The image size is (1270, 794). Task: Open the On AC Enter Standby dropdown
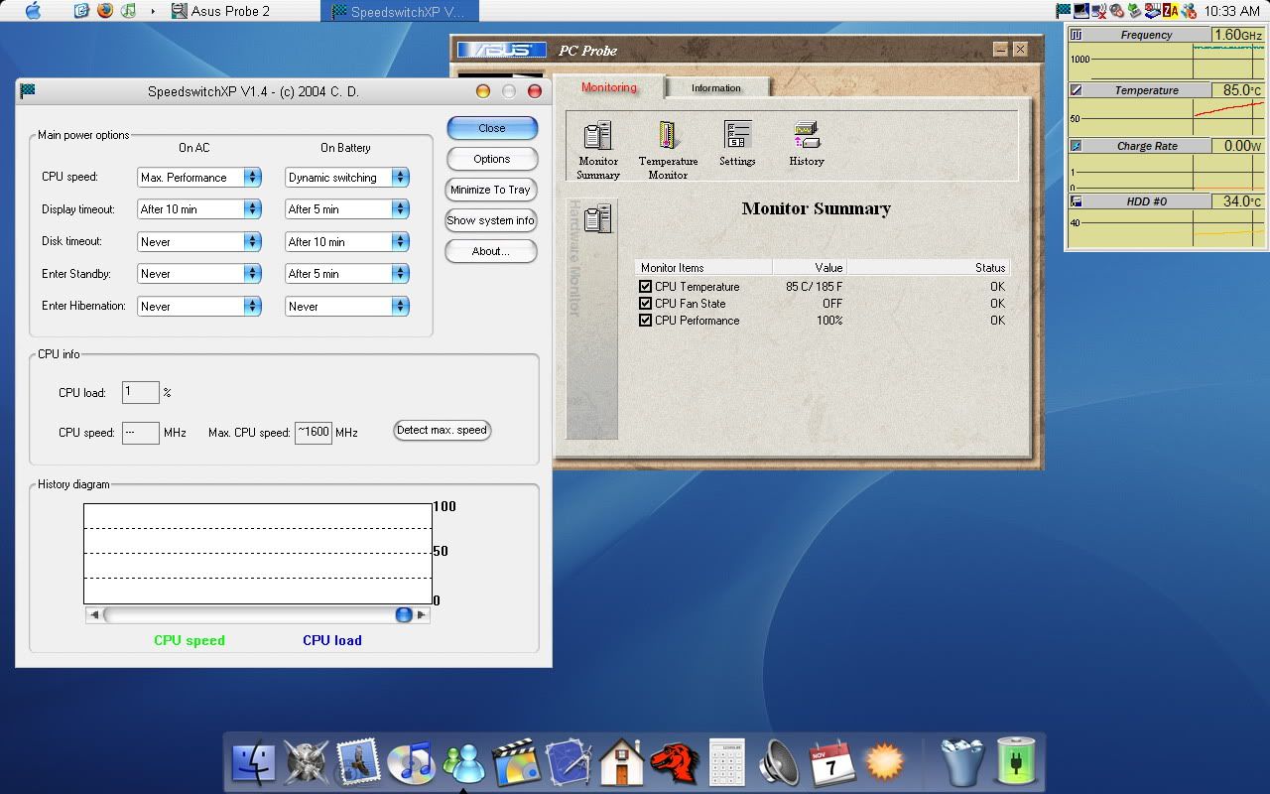click(199, 274)
